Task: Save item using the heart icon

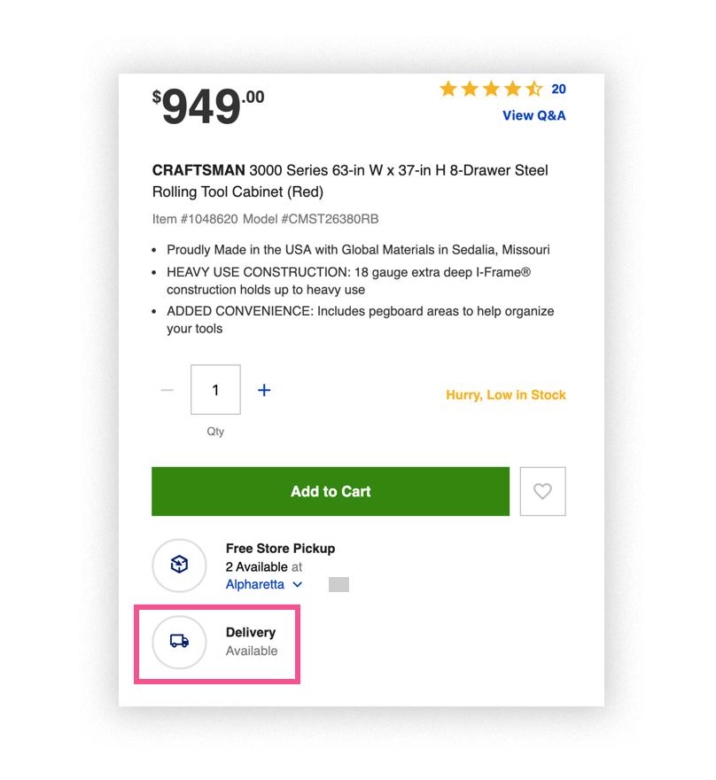Action: 542,491
